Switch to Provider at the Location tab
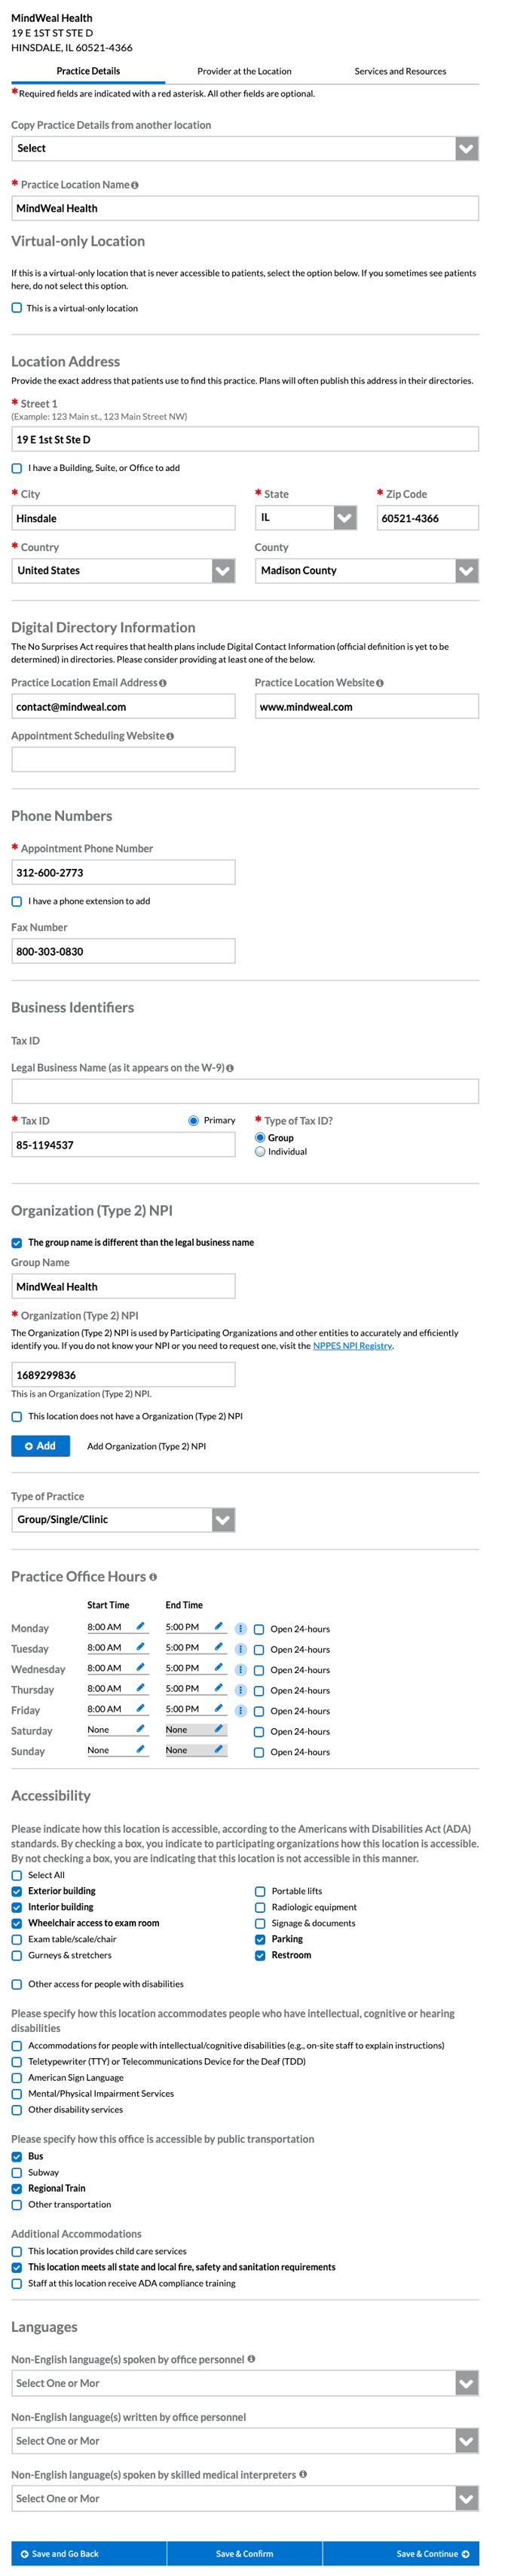Viewport: 505px width, 2576px height. tap(244, 72)
